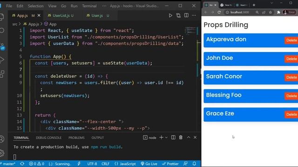The width and height of the screenshot is (298, 167).
Task: Open browser zoom magnifier icon
Action: pos(257,13)
